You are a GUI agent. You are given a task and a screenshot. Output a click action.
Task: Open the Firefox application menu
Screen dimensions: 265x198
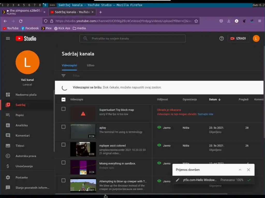[260, 21]
